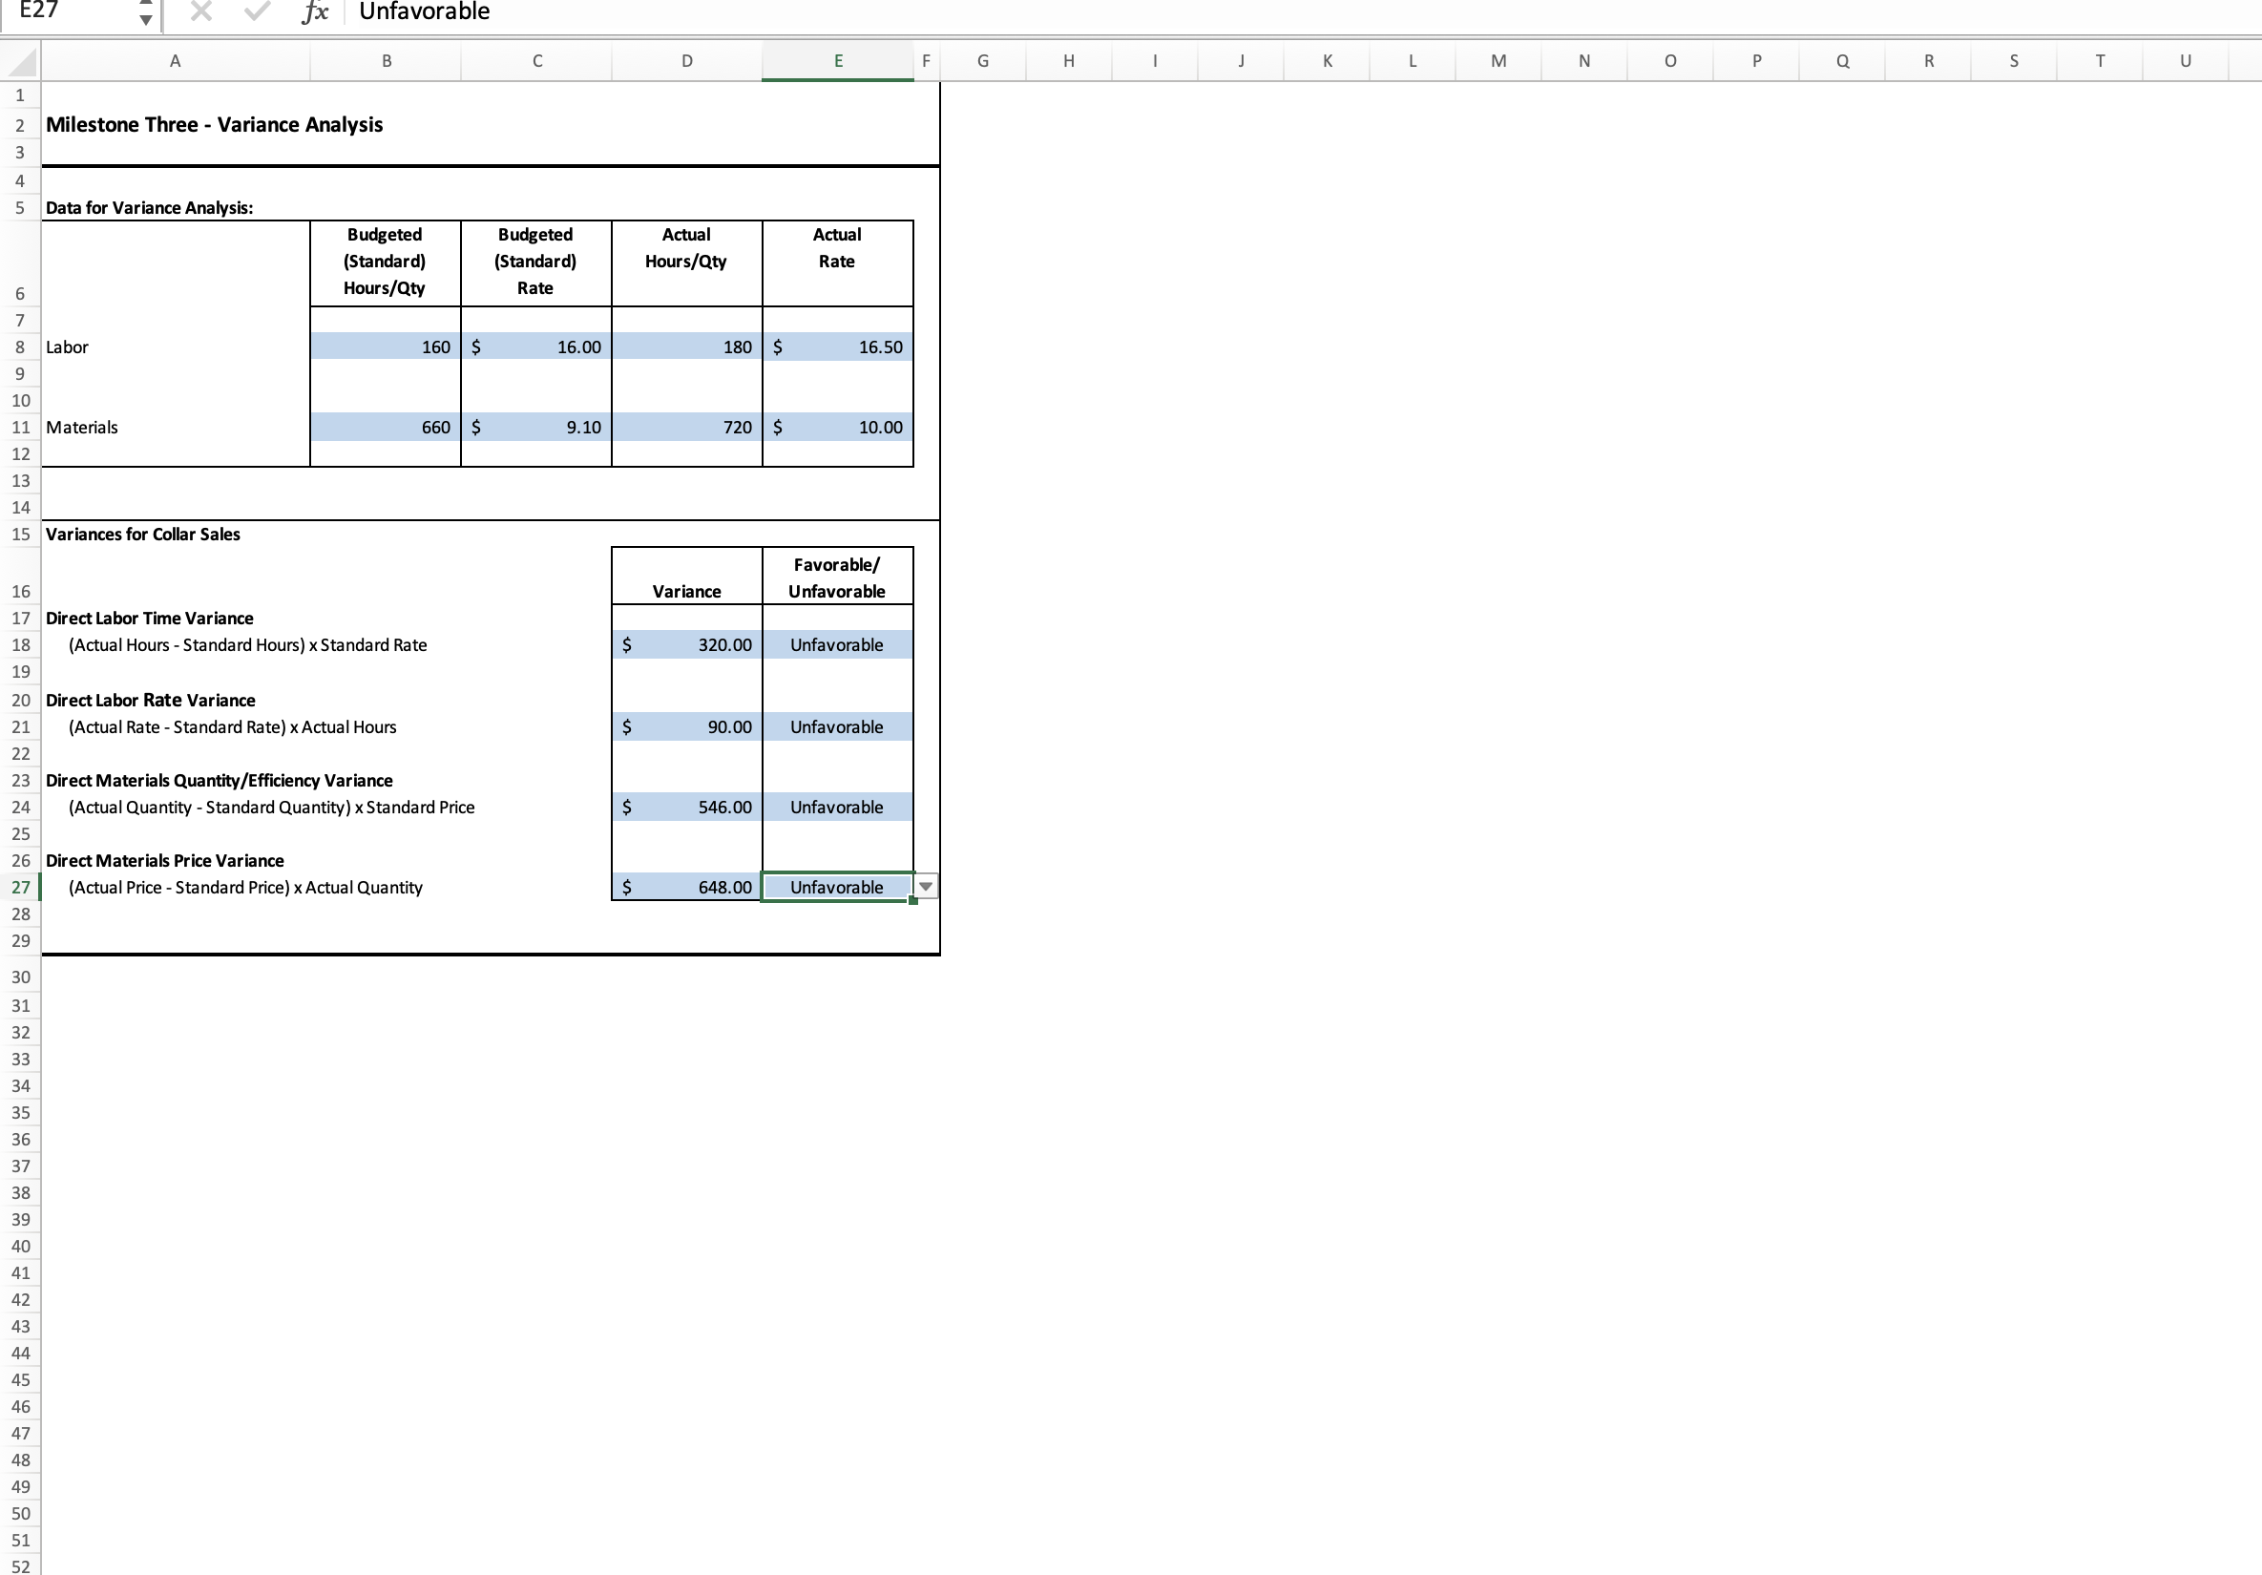Click the Insert Function fx icon
This screenshot has width=2262, height=1575.
click(x=314, y=11)
